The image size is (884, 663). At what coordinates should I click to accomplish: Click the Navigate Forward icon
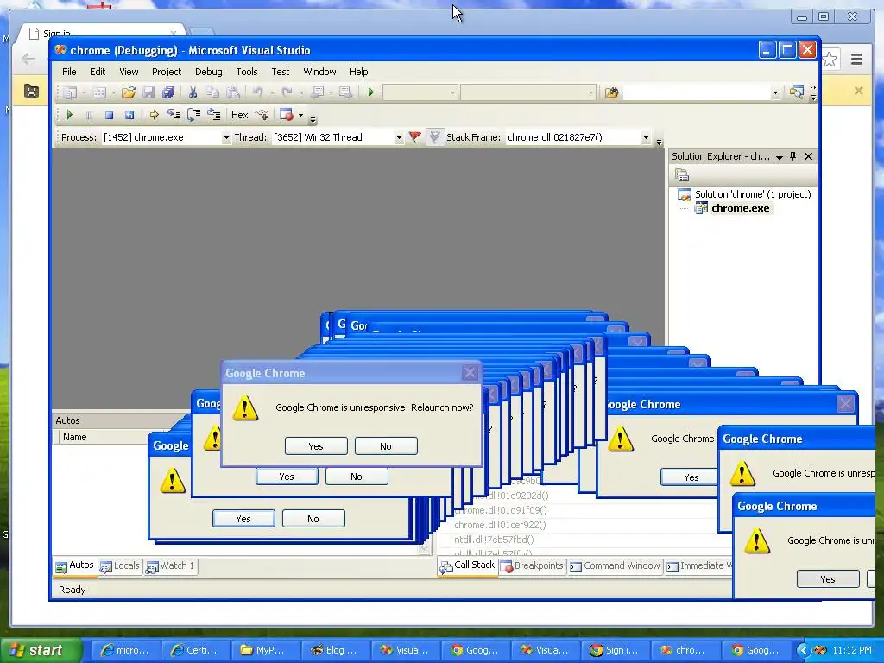click(345, 92)
